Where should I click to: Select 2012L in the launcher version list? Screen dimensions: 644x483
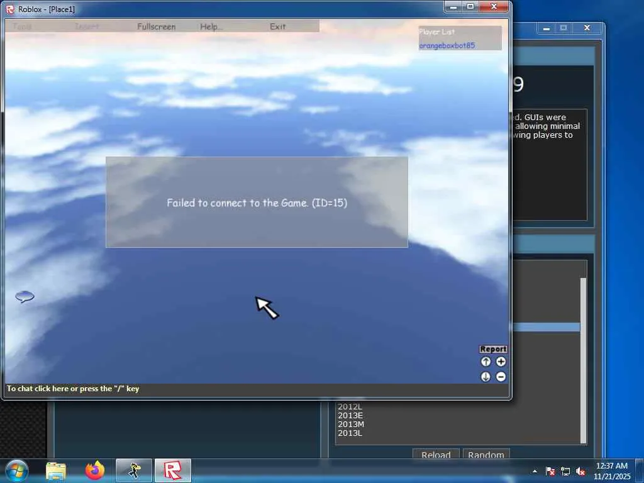(x=350, y=407)
